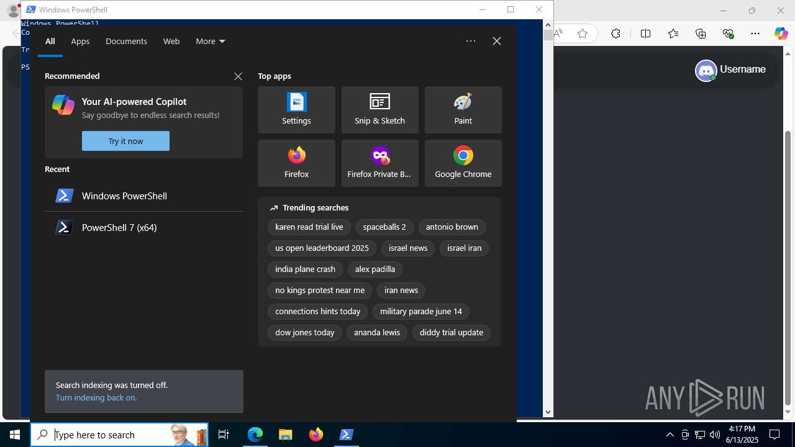The height and width of the screenshot is (447, 795).
Task: Open the volume control in system tray
Action: coord(715,435)
